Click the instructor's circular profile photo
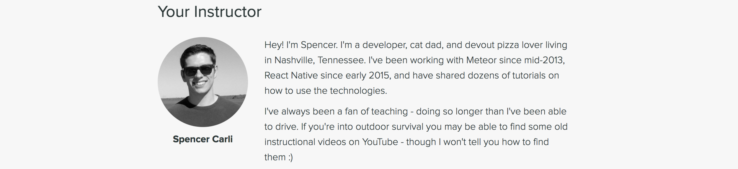738x169 pixels. [x=203, y=82]
